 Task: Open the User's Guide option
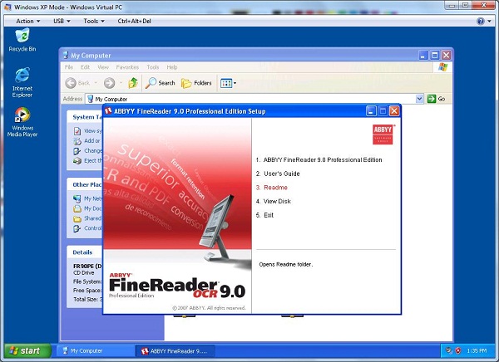pyautogui.click(x=278, y=174)
